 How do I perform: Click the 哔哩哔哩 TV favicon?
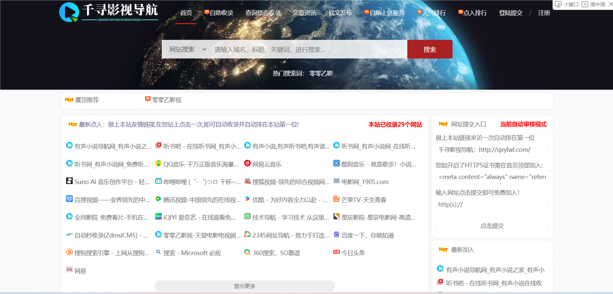click(x=158, y=181)
